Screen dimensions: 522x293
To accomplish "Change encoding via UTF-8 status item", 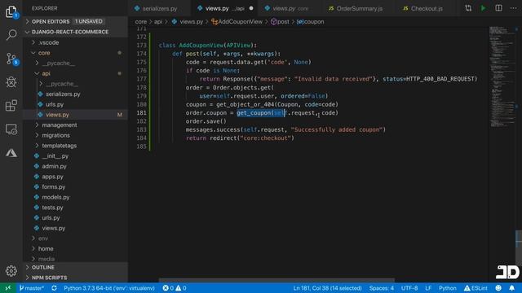I will pyautogui.click(x=409, y=288).
